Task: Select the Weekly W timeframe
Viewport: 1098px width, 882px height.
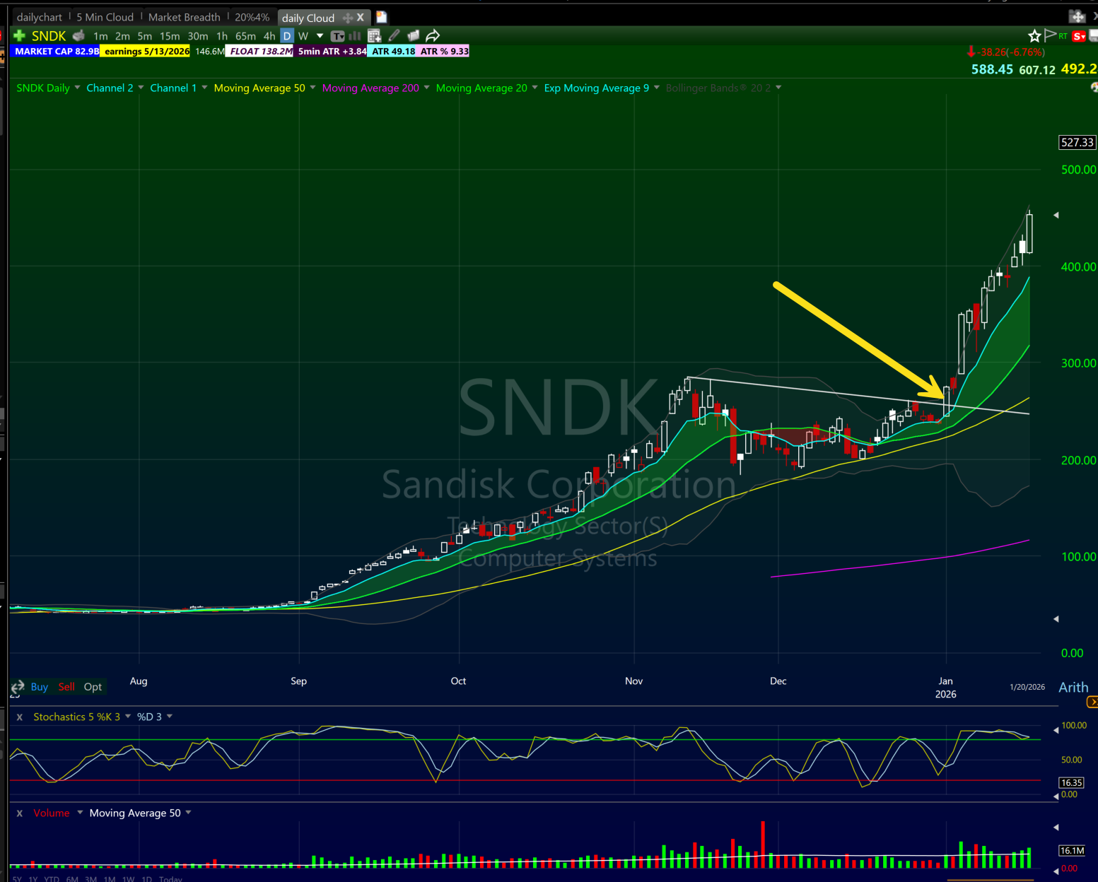Action: (x=303, y=36)
